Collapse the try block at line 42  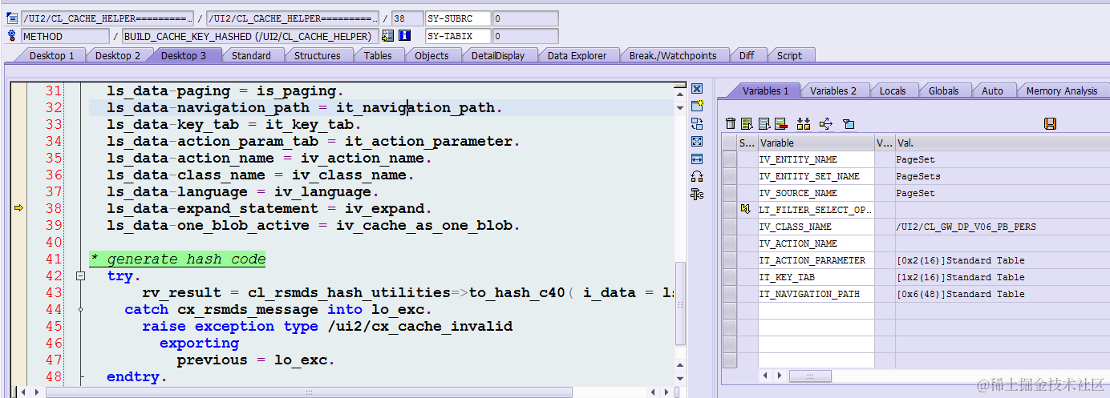(80, 275)
